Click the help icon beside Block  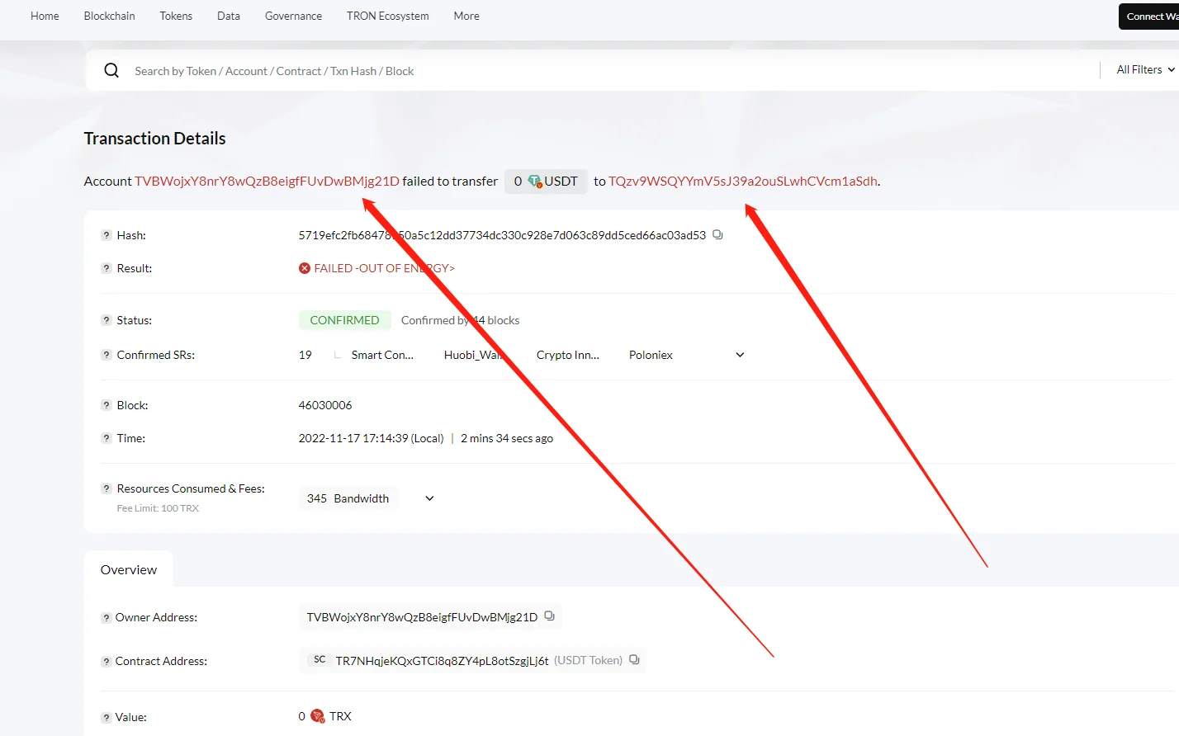(x=106, y=405)
